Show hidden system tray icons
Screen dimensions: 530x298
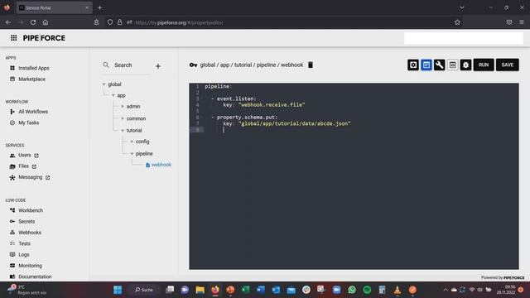(446, 290)
